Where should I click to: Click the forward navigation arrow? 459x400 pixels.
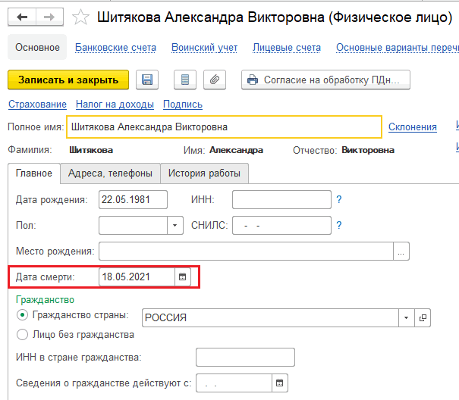[49, 17]
